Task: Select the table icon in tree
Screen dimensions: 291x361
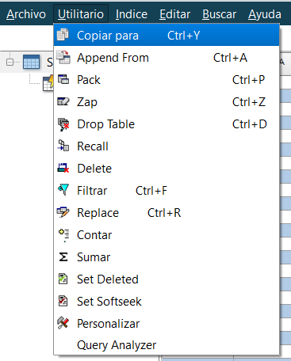Action: [31, 62]
